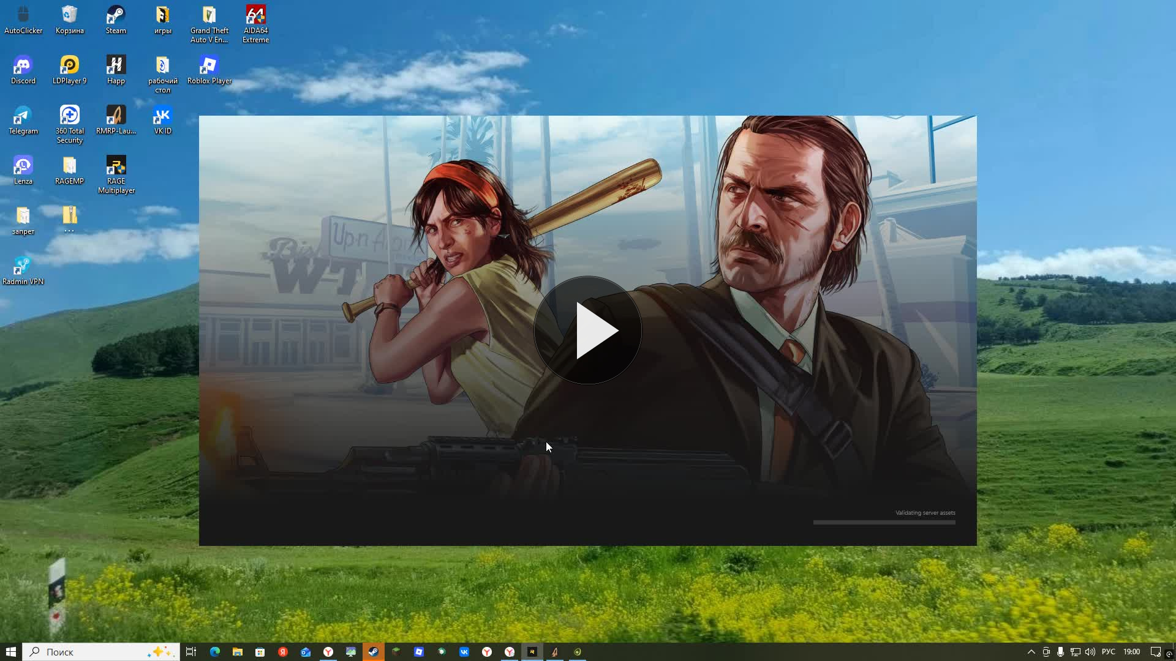Select the RAGEMP folder on the desktop
Viewport: 1176px width, 661px height.
(69, 170)
